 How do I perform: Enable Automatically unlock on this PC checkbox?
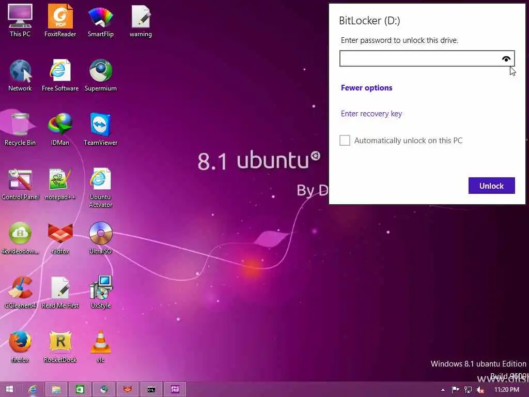[x=345, y=141]
